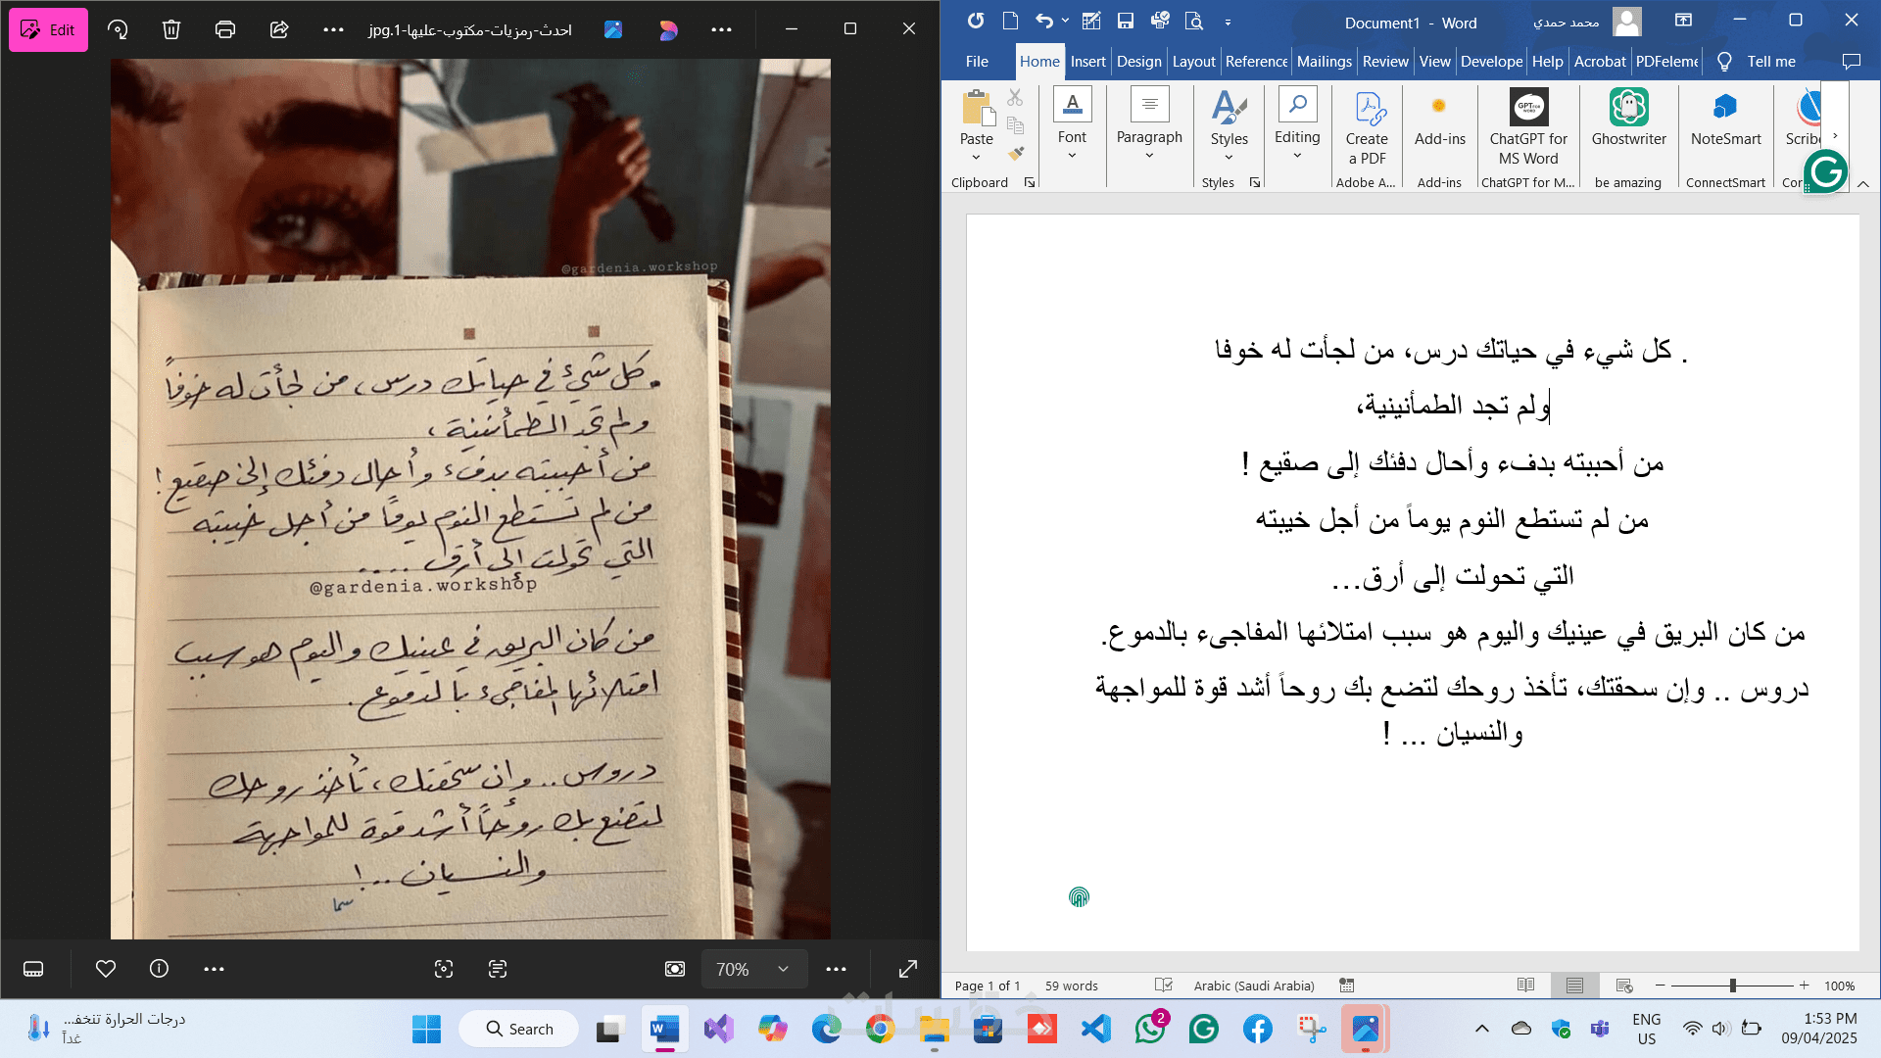
Task: Click the Word zoom slider handle
Action: click(x=1732, y=986)
